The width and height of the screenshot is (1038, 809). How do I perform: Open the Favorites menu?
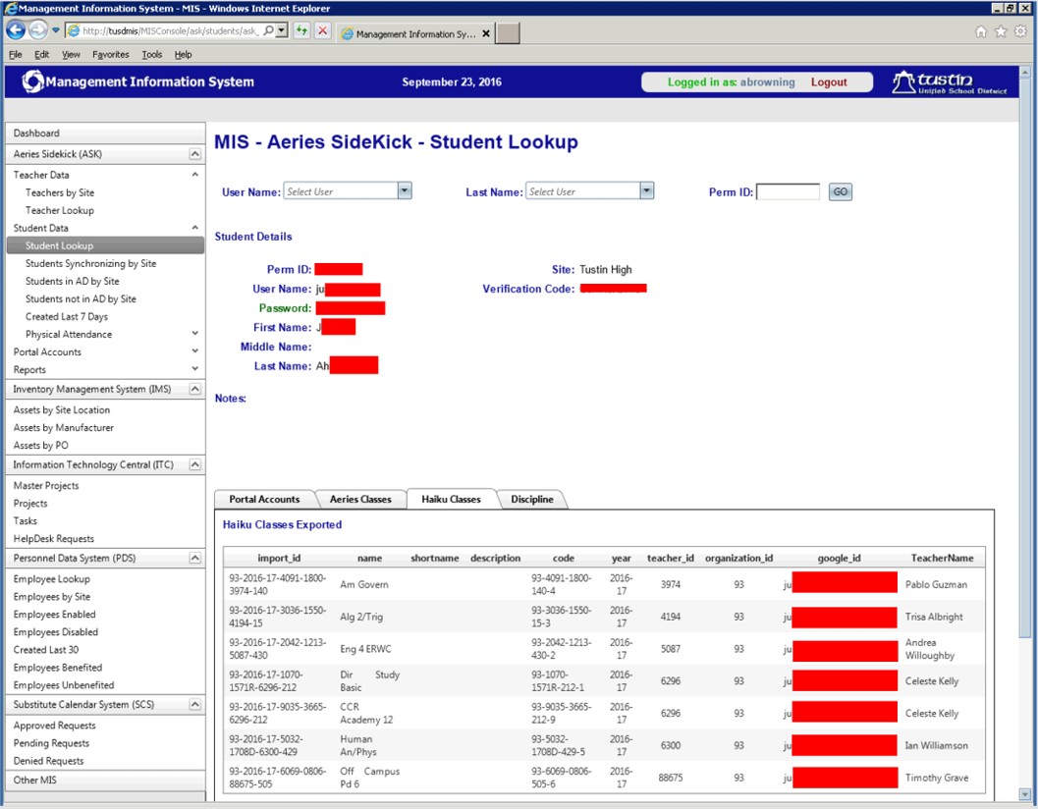point(111,54)
